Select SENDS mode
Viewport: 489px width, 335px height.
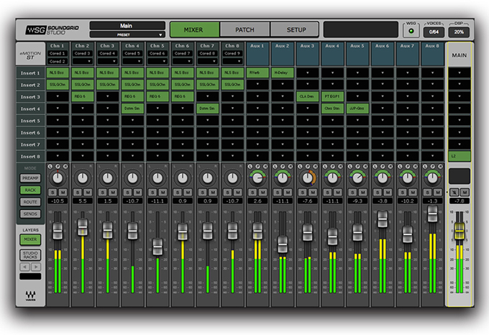click(30, 214)
